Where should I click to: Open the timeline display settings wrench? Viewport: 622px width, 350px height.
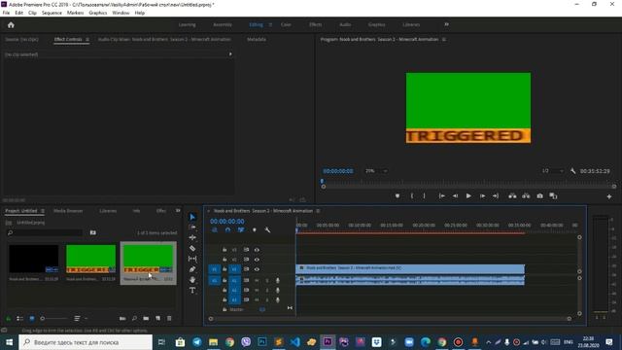click(267, 230)
